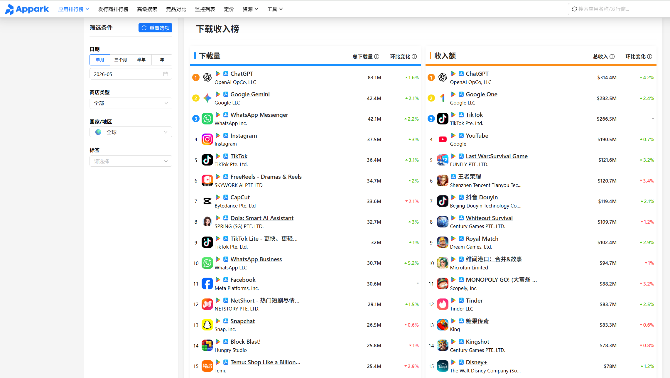Screen dimensions: 670x378
Task: Open Block Blast! app icon
Action: [207, 346]
